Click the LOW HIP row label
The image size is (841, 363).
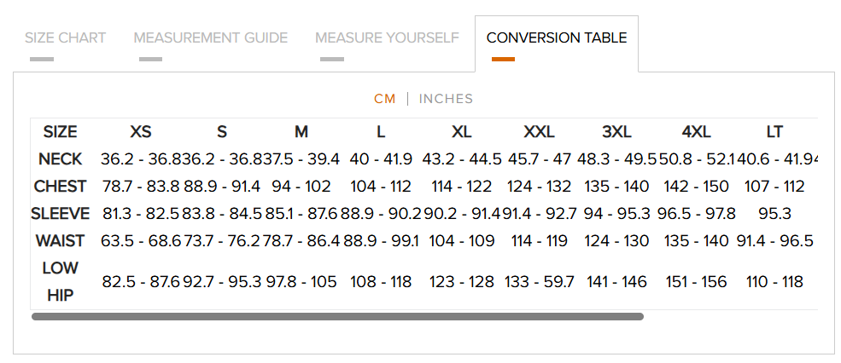coord(61,281)
